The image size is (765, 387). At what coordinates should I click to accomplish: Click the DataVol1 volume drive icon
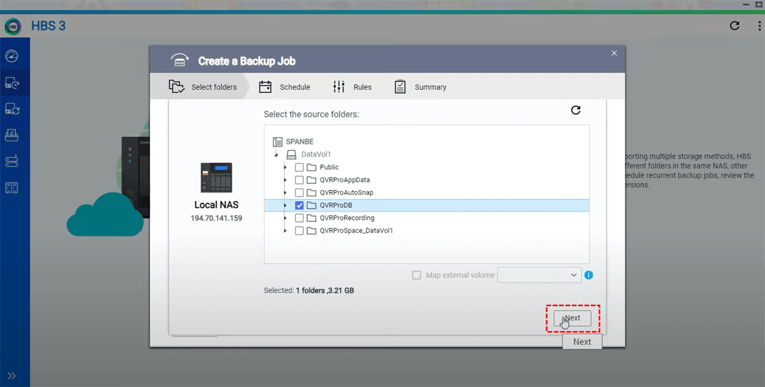coord(291,154)
